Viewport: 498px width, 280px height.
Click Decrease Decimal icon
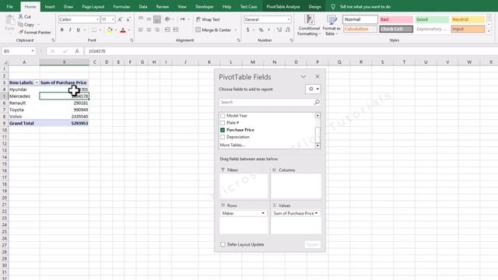[287, 30]
